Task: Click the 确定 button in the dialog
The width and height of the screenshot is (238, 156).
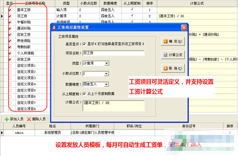Action: coord(173,41)
